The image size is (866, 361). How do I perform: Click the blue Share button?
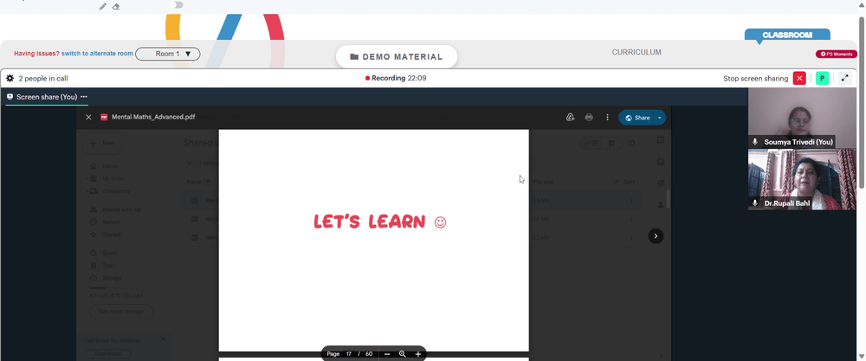tap(637, 118)
